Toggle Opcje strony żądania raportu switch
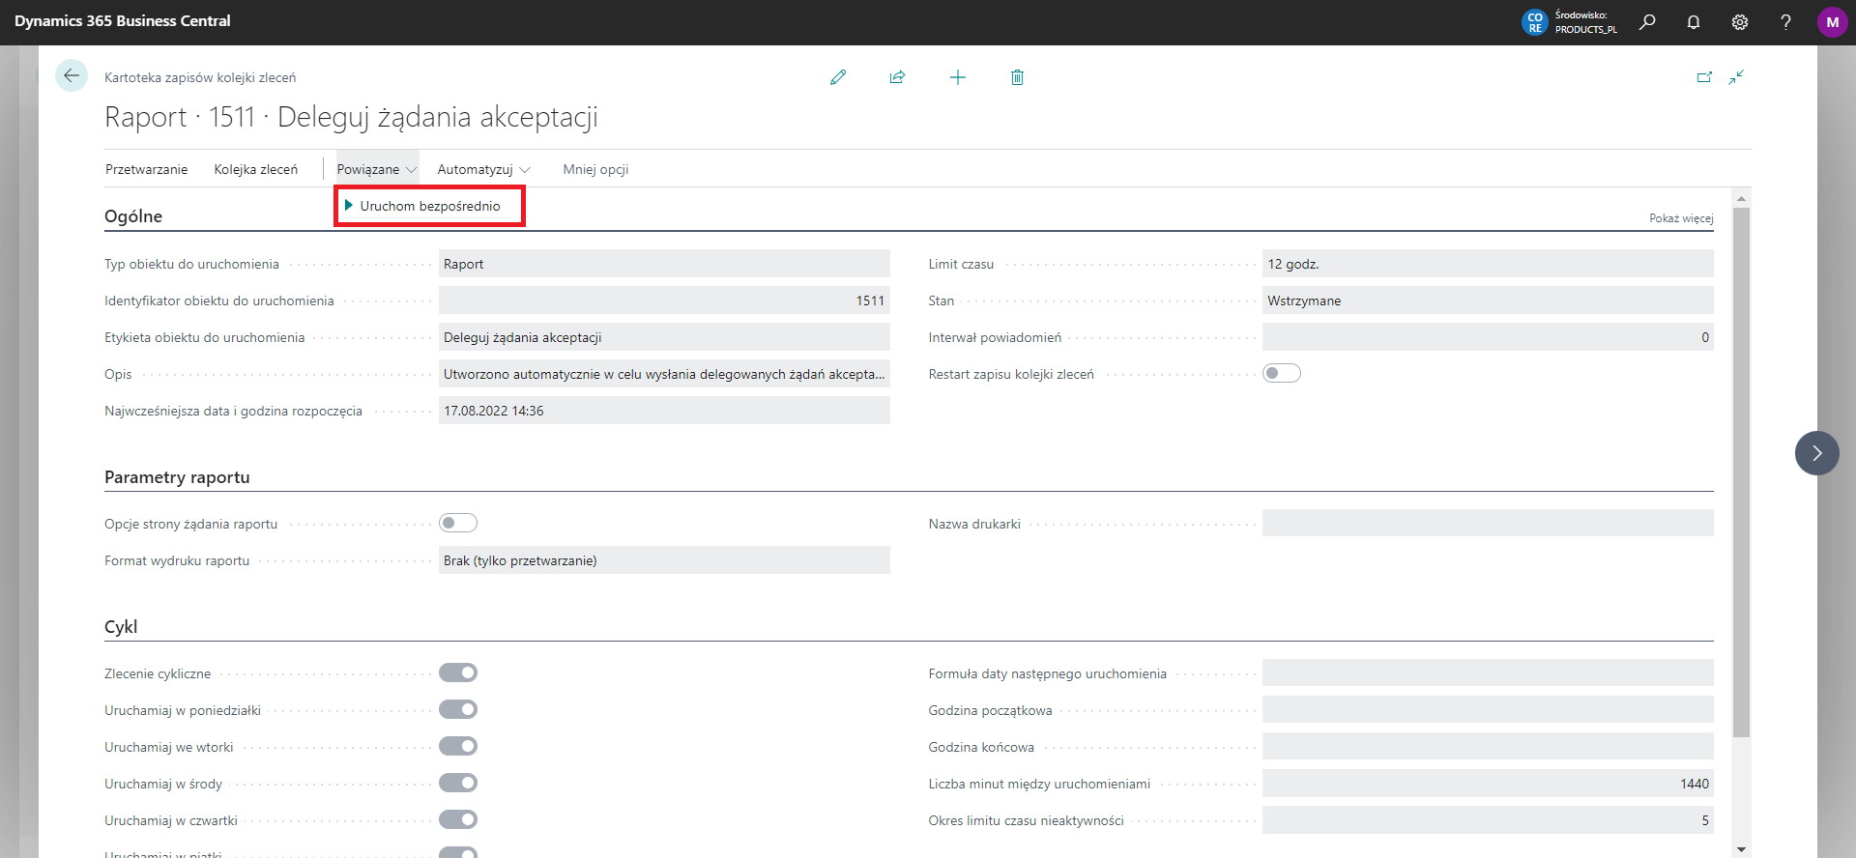The height and width of the screenshot is (858, 1856). tap(458, 524)
